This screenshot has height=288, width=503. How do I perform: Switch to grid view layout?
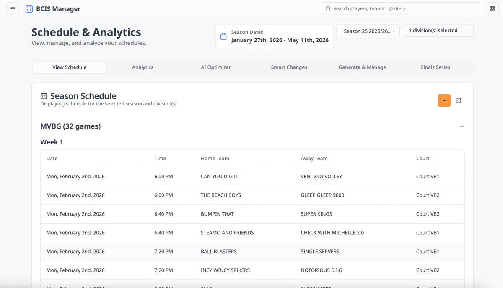click(458, 100)
